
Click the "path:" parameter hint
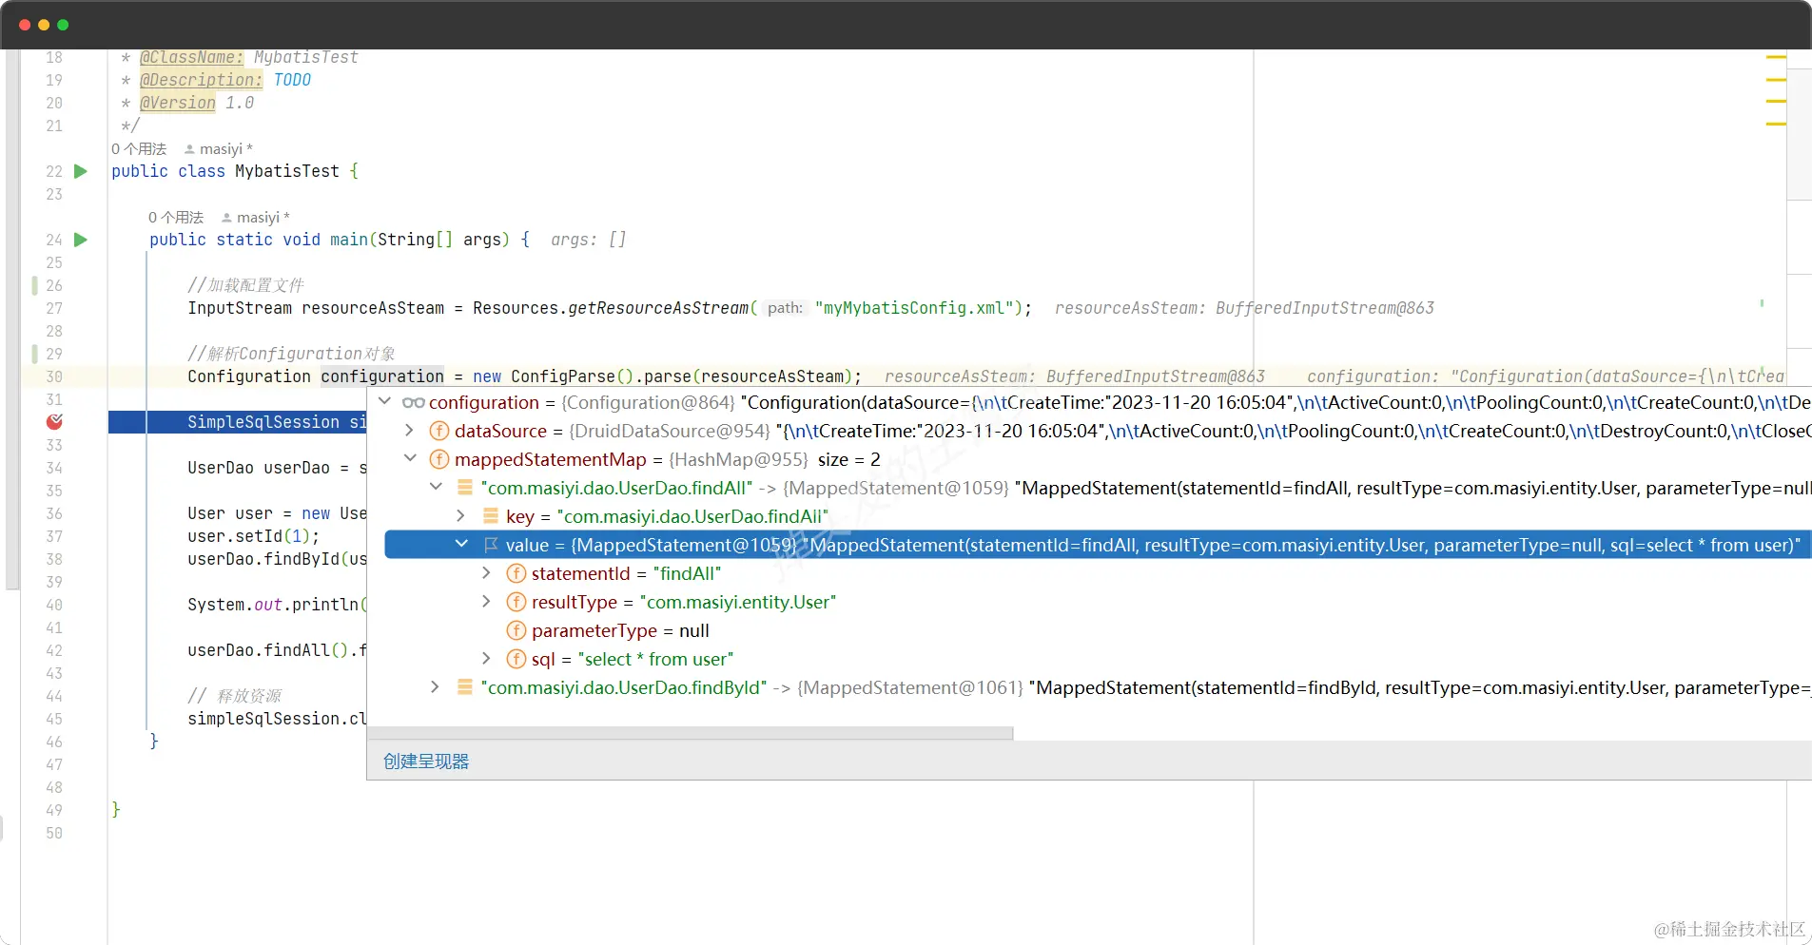pyautogui.click(x=785, y=308)
